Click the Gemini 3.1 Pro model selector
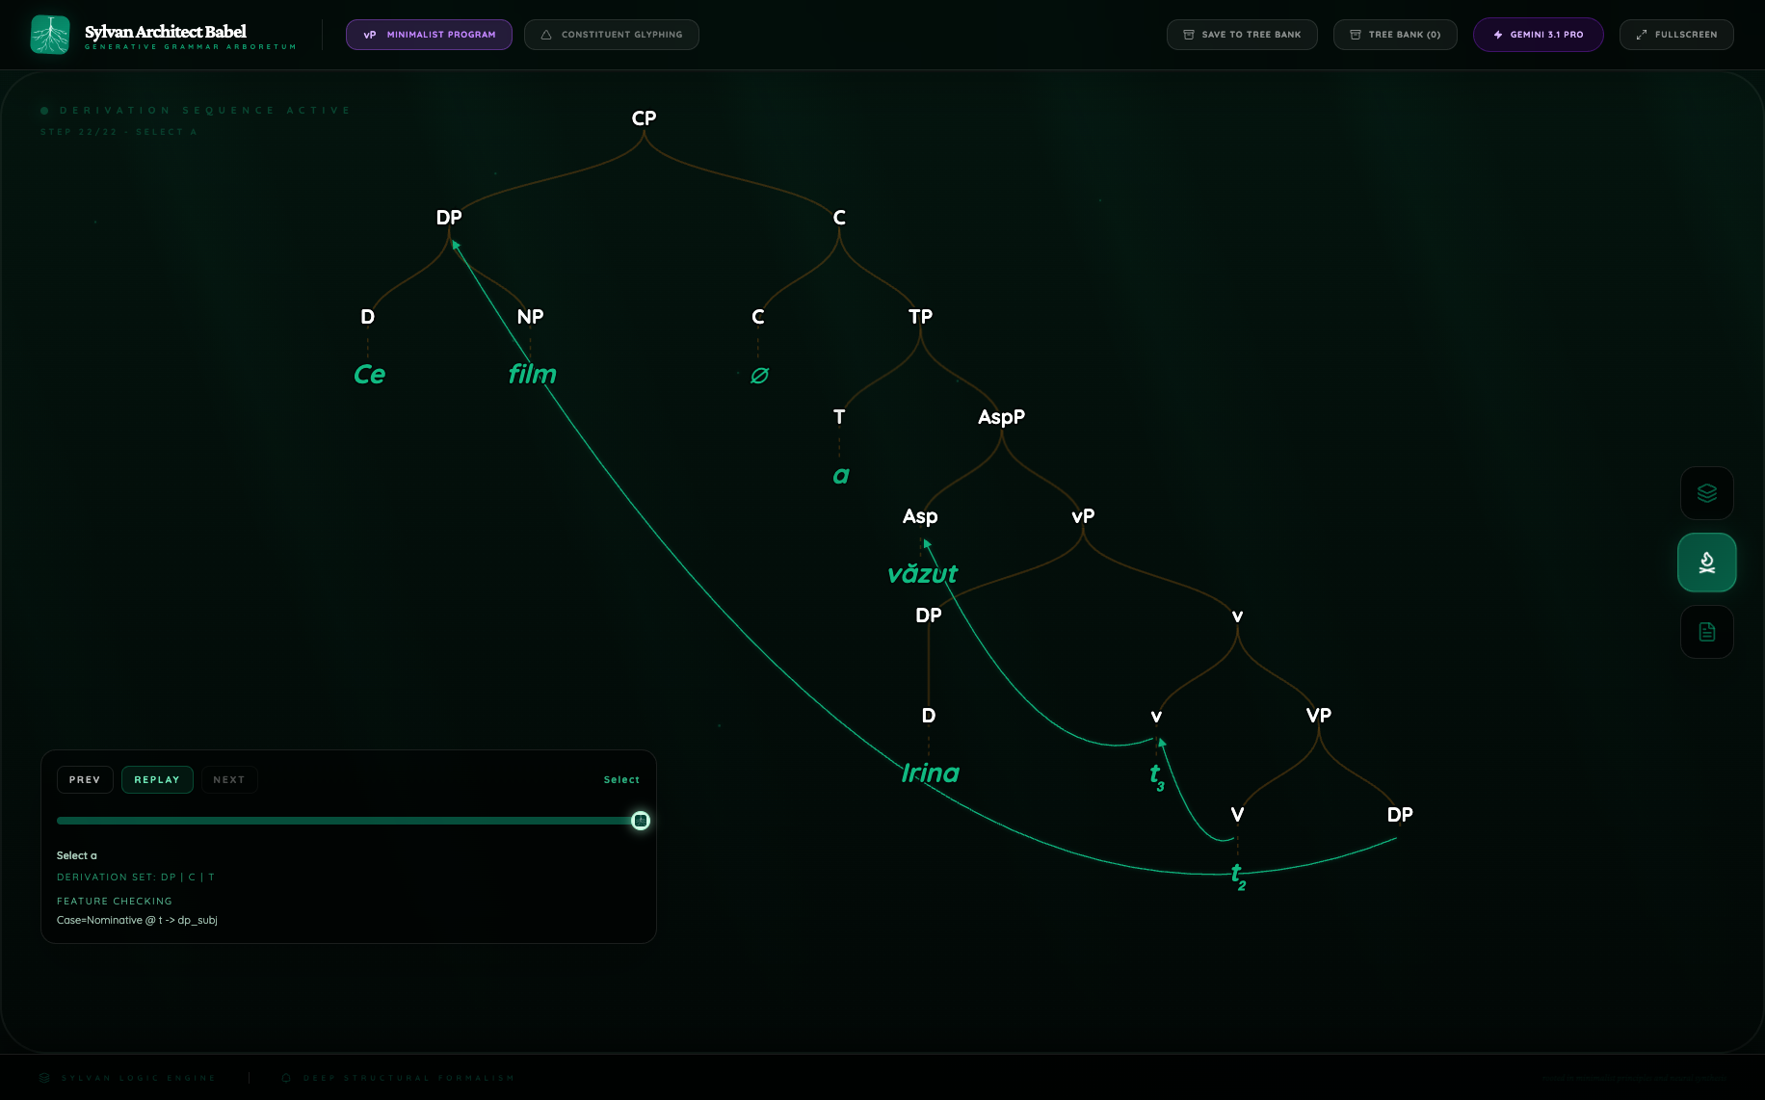Viewport: 1765px width, 1100px height. point(1538,35)
